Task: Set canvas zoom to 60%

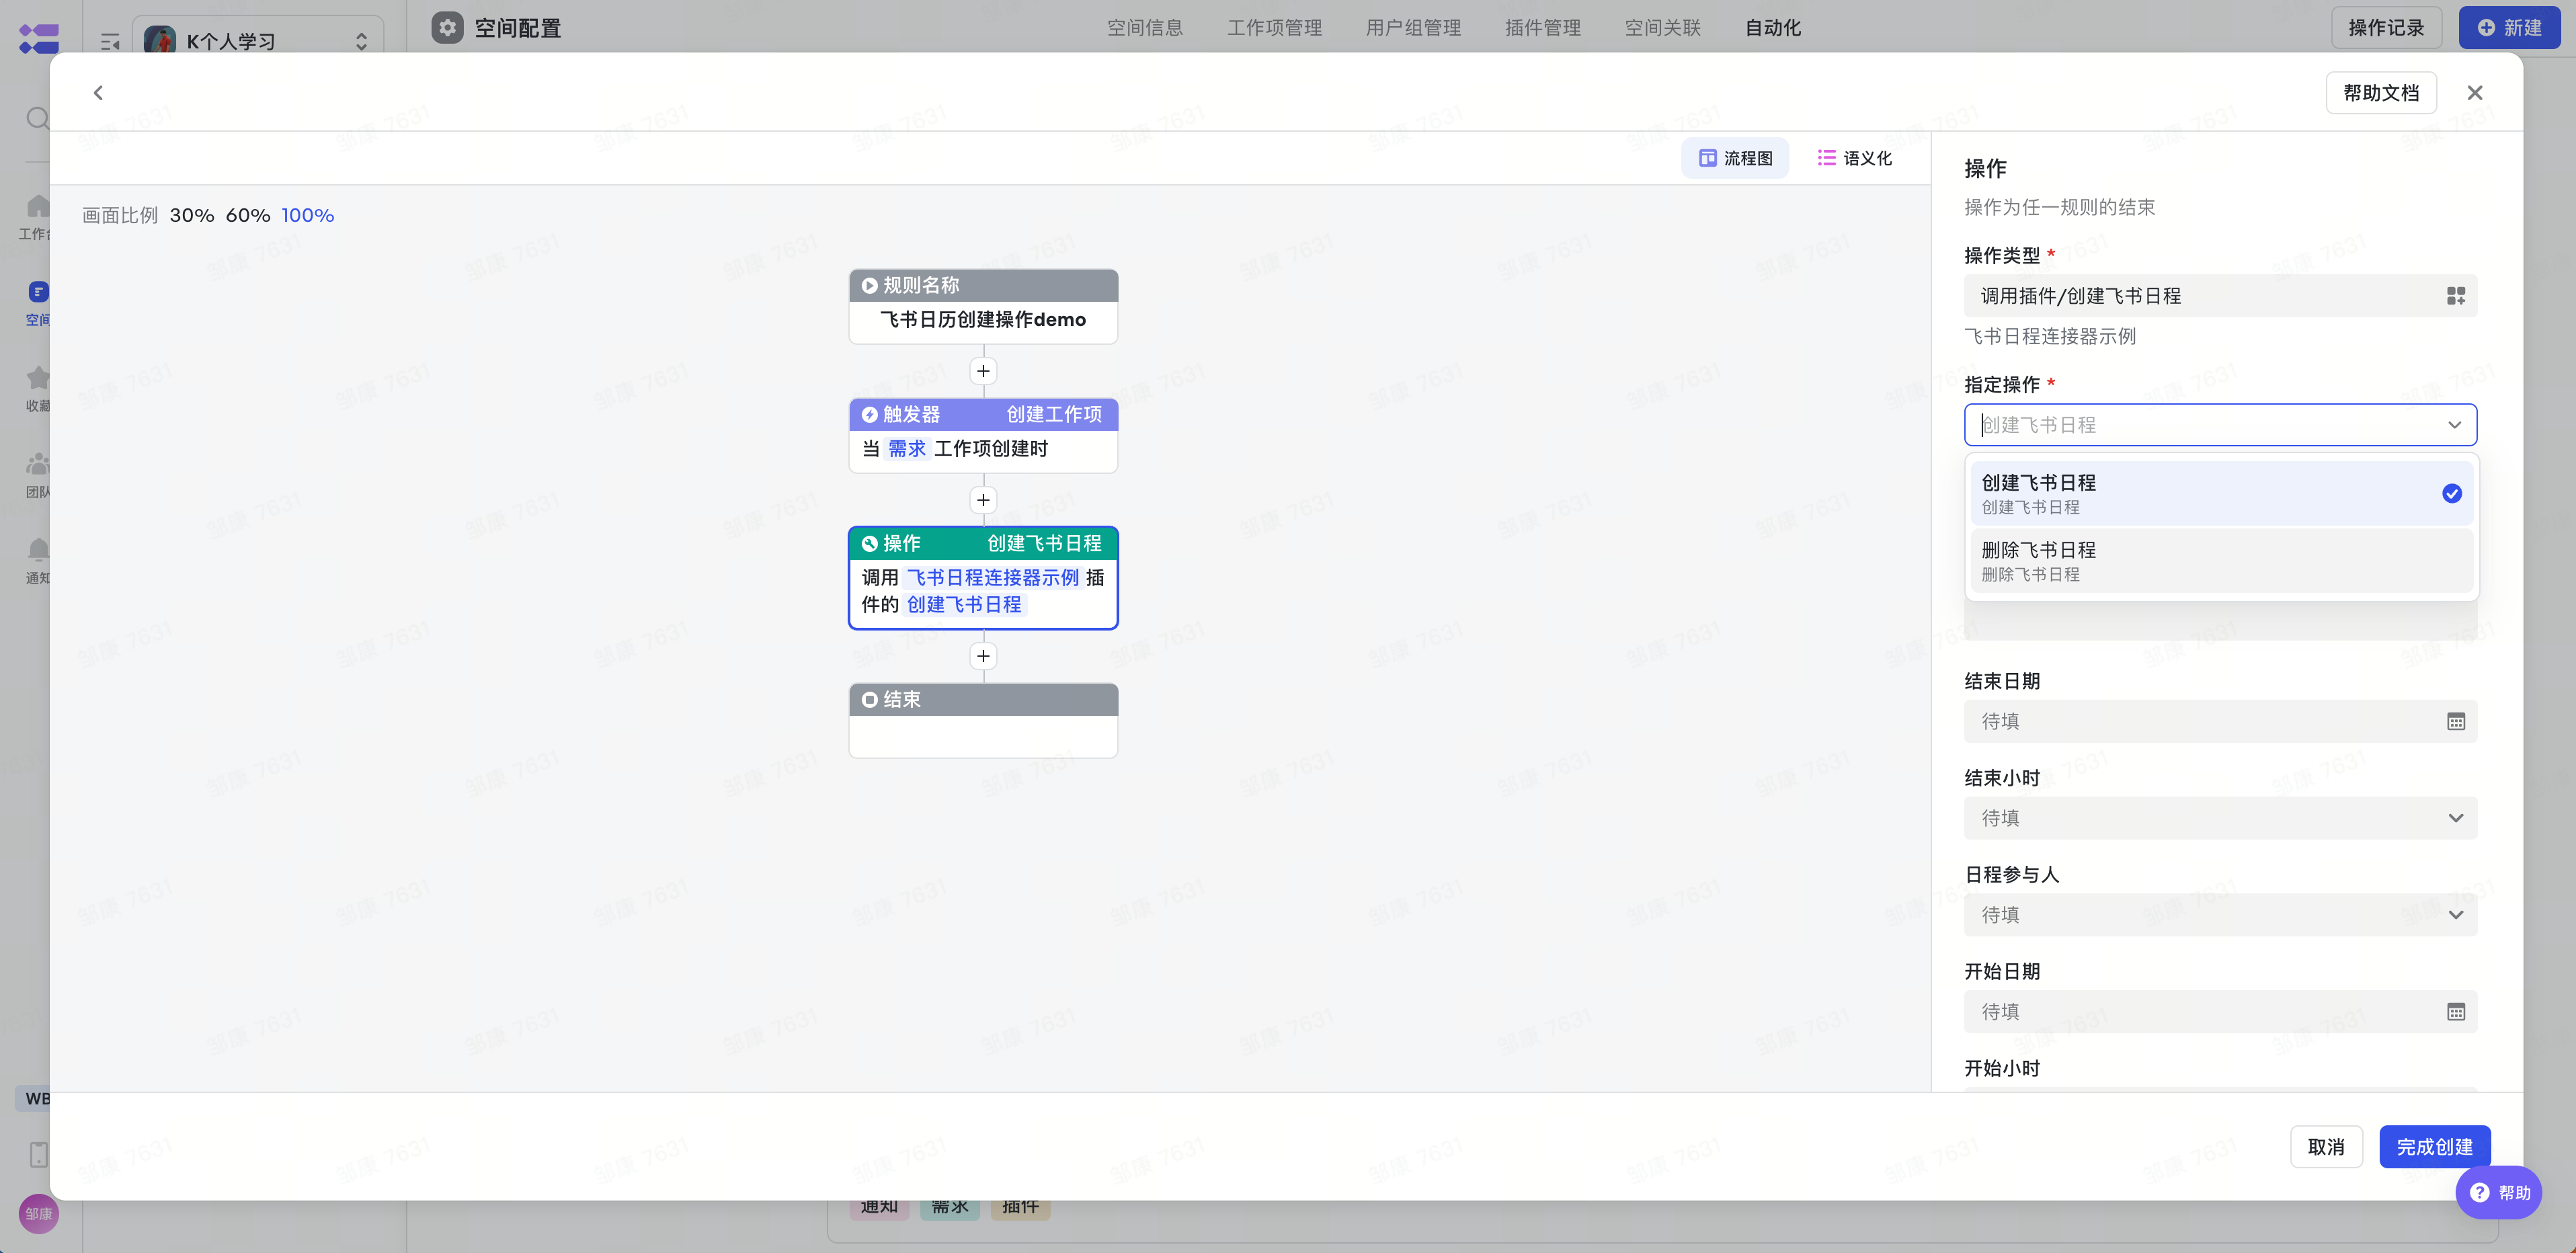Action: pos(248,215)
